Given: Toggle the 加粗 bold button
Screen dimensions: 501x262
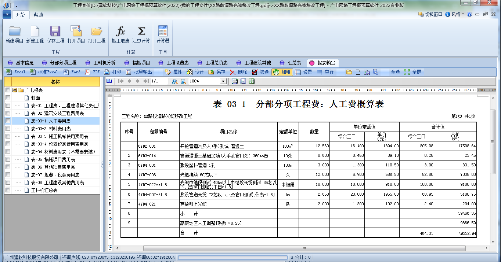Looking at the screenshot, I should (x=282, y=72).
